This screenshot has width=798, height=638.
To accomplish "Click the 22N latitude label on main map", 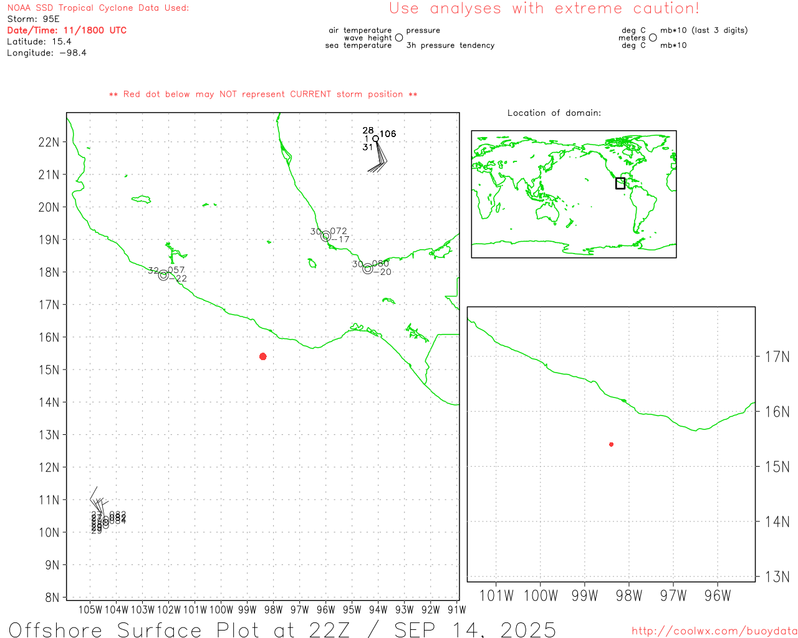I will click(49, 142).
